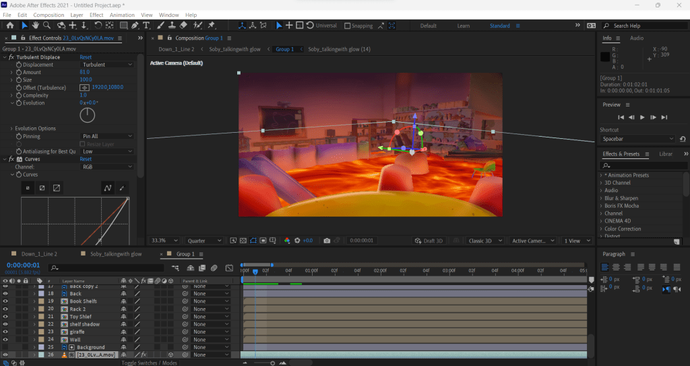Click the Draft 3D button
Viewport: 690px width, 366px height.
pos(429,241)
